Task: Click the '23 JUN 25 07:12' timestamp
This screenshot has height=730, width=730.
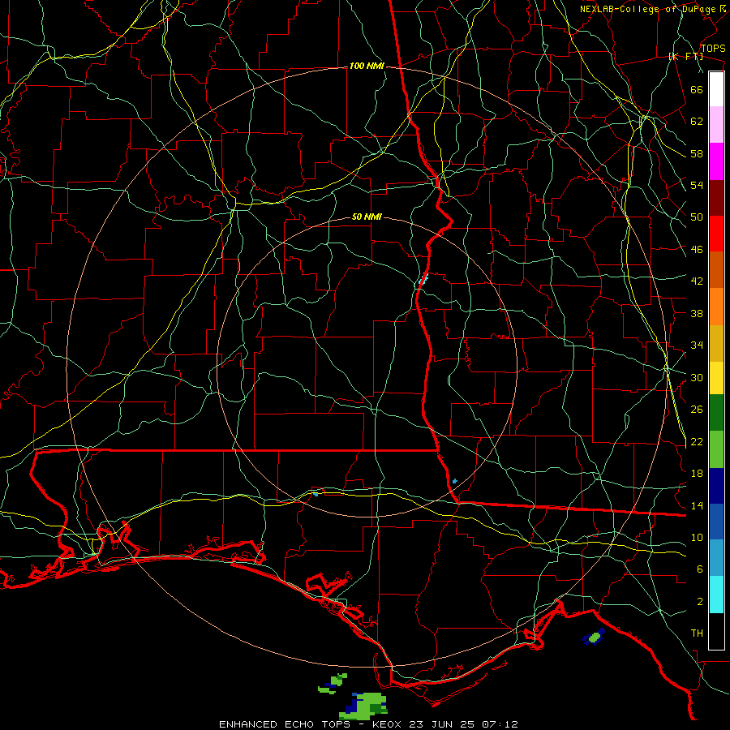Action: pyautogui.click(x=464, y=724)
